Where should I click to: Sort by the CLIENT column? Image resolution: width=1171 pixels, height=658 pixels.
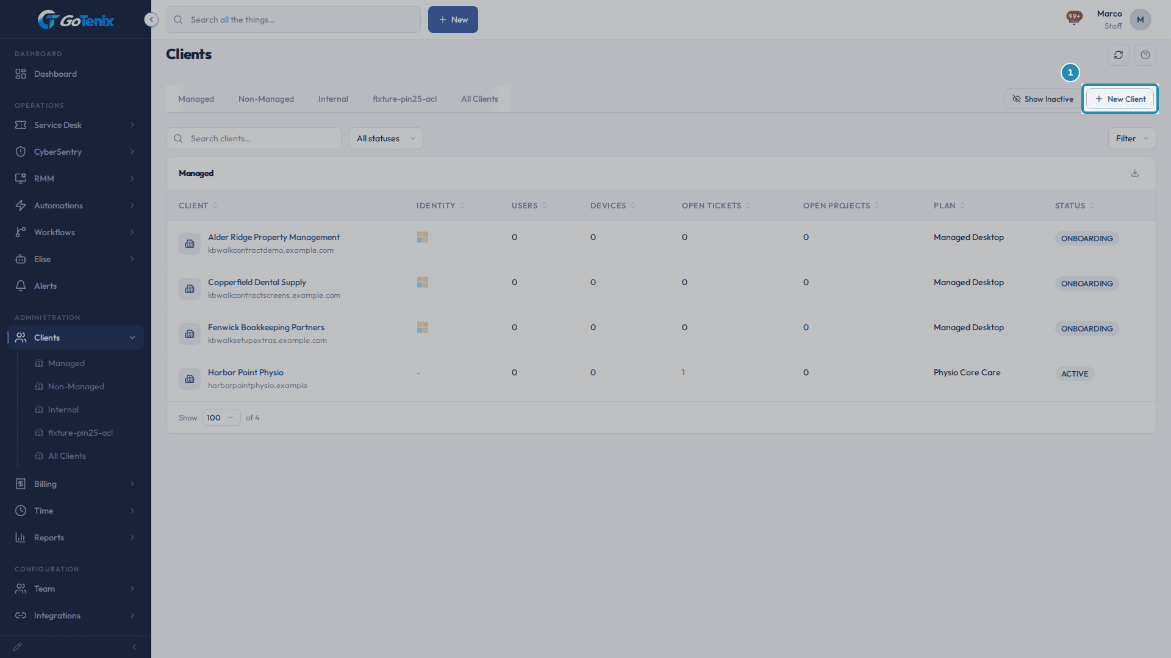tap(198, 205)
